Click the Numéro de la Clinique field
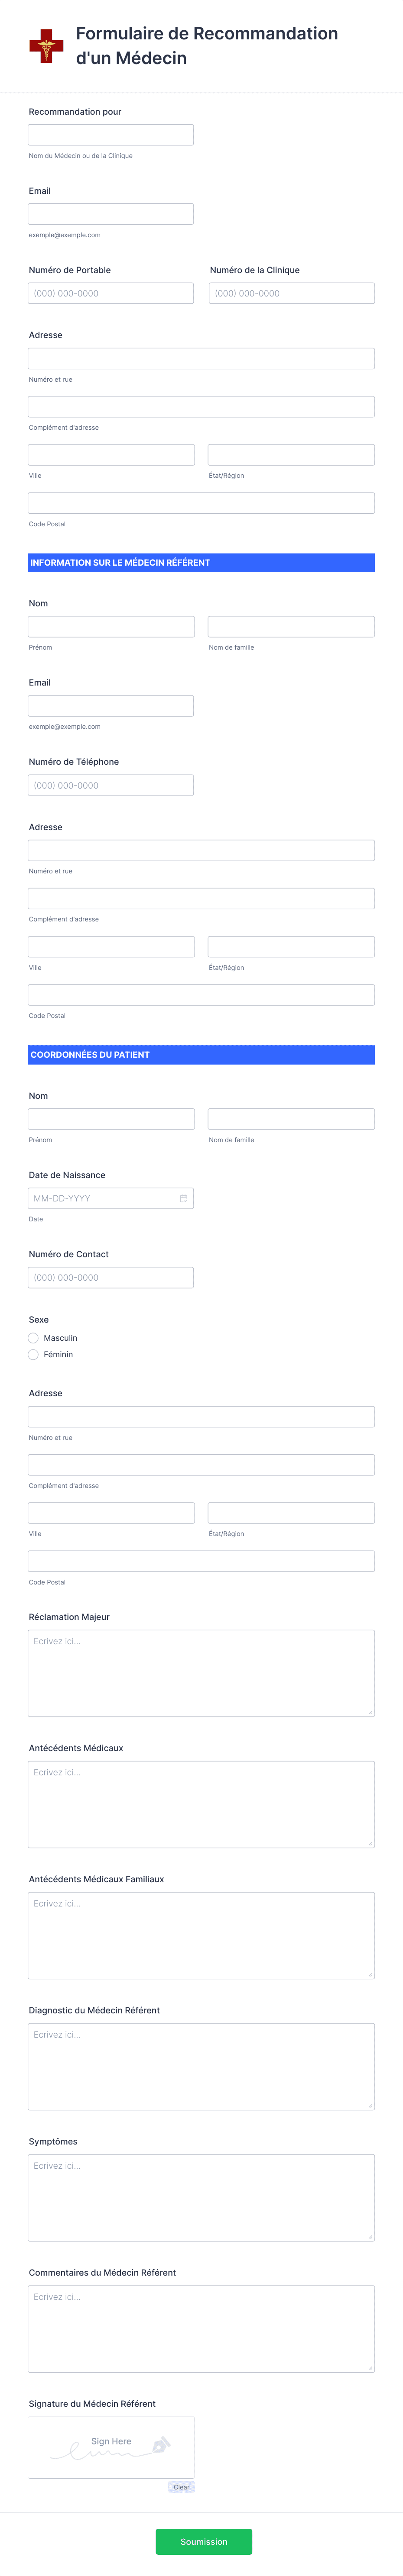403x2576 pixels. (292, 293)
